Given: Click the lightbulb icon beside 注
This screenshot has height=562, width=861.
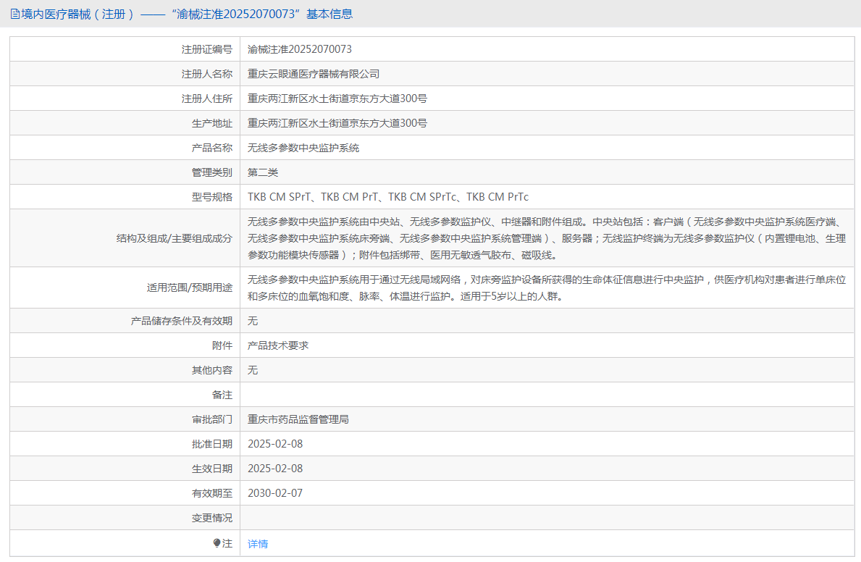Looking at the screenshot, I should click(x=217, y=543).
